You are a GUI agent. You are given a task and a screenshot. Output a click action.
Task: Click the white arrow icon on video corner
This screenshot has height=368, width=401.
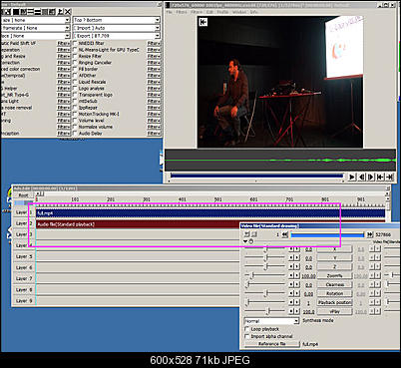coord(203,22)
